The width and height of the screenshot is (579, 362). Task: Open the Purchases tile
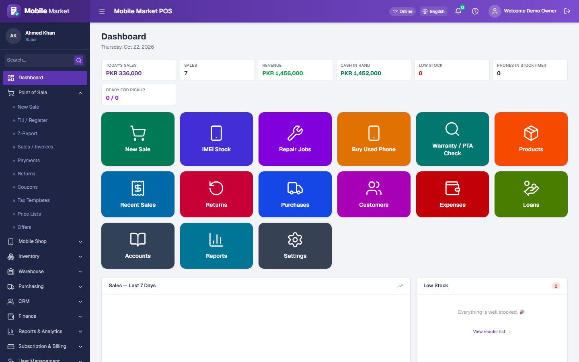point(295,194)
